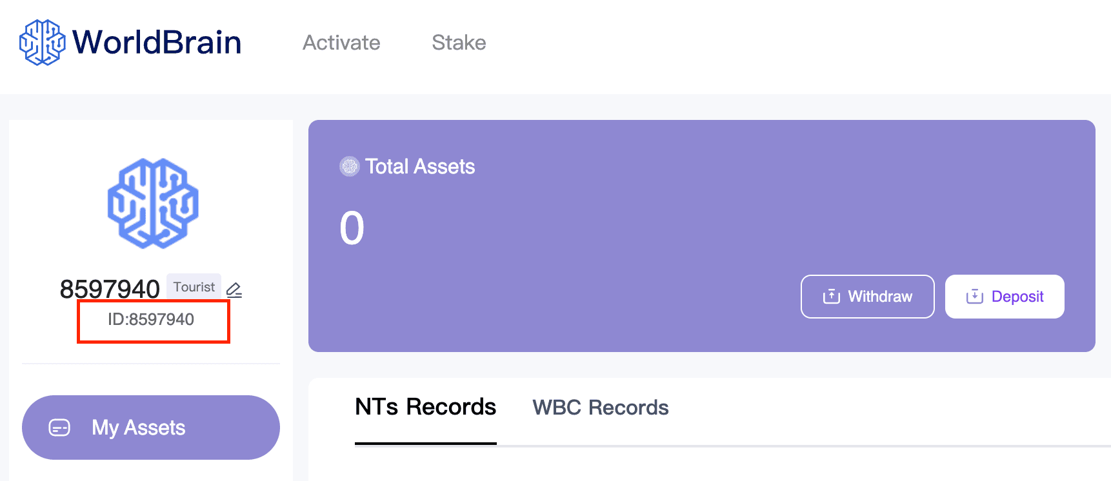This screenshot has height=481, width=1111.
Task: Click the WorldBrain brain logo icon
Action: click(x=42, y=43)
